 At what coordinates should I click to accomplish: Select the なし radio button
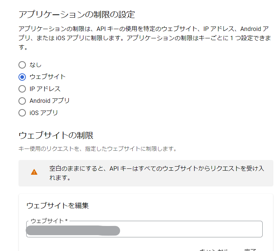(22, 65)
